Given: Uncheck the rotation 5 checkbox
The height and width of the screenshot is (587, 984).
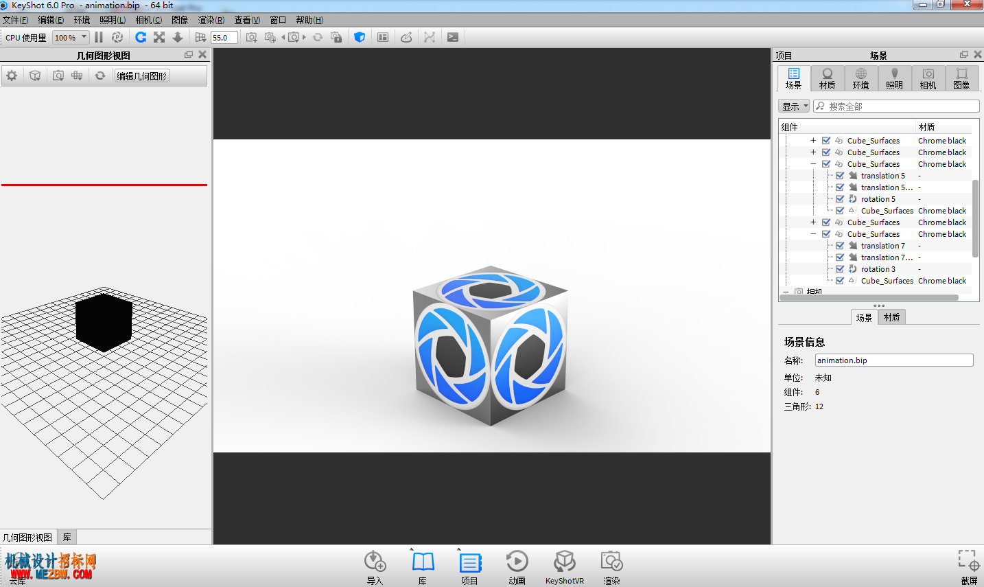Looking at the screenshot, I should [x=840, y=199].
